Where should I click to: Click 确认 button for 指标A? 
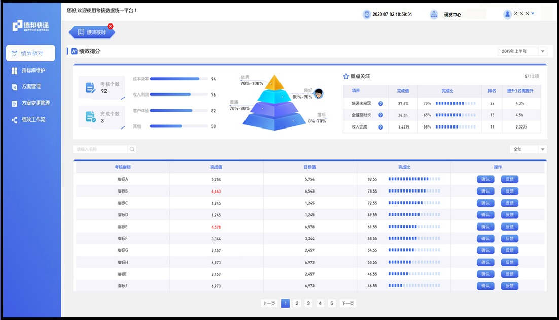485,179
